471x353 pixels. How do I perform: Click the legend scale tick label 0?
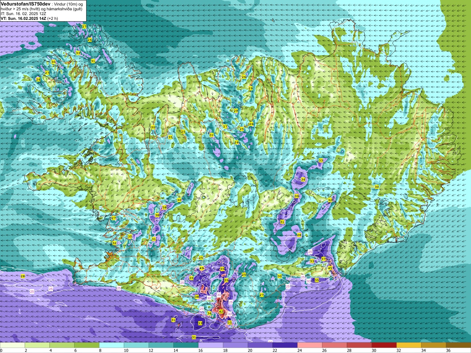[x=1, y=350]
